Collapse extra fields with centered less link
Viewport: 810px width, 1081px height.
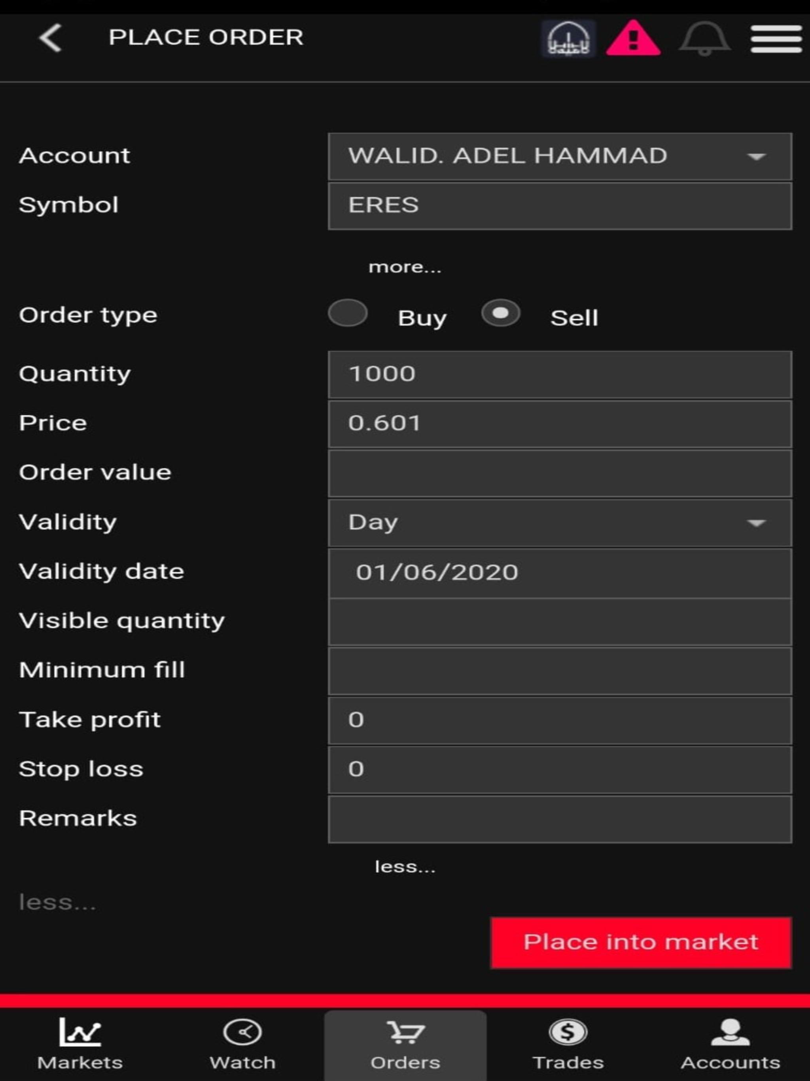pyautogui.click(x=405, y=867)
